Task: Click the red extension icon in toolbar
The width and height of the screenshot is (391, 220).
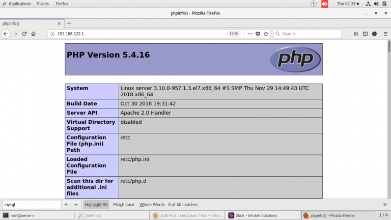Action: [374, 34]
